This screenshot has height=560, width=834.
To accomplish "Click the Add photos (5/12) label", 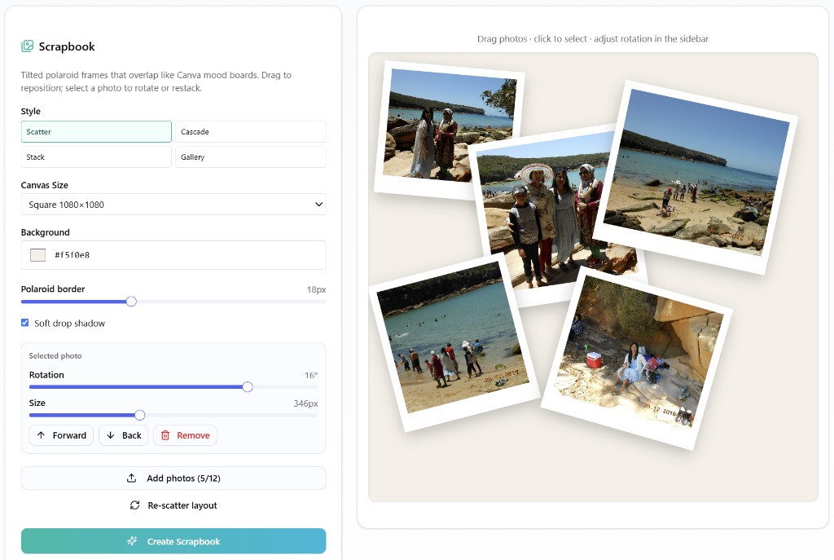I will pos(183,478).
